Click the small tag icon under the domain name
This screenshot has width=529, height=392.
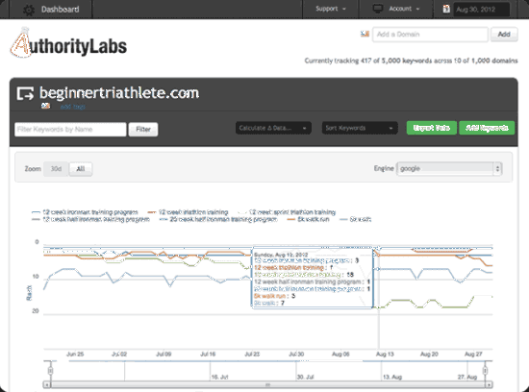coord(45,107)
